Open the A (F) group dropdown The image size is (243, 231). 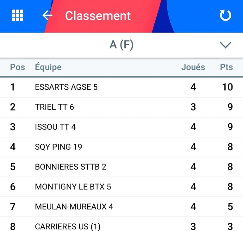tap(121, 45)
